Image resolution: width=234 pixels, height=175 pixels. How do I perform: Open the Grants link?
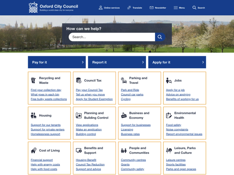point(125,164)
